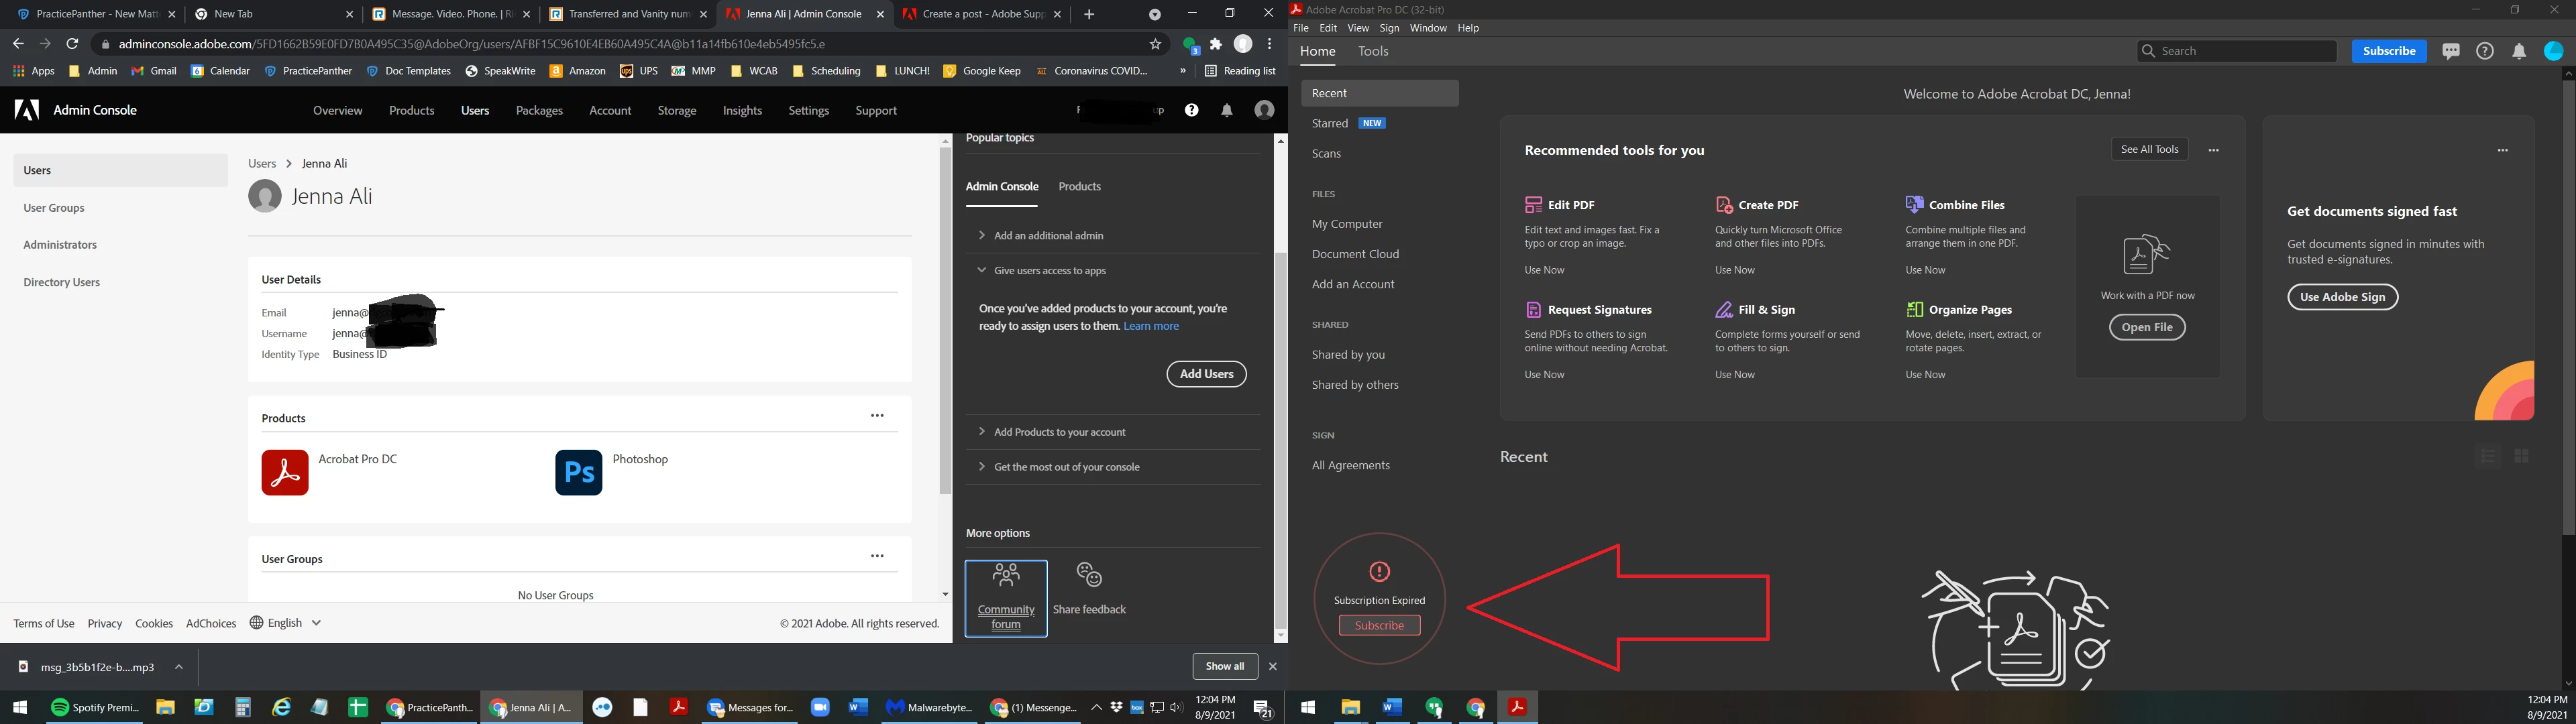Open the Create PDF tool icon in Acrobat
Image resolution: width=2576 pixels, height=724 pixels.
(1724, 205)
